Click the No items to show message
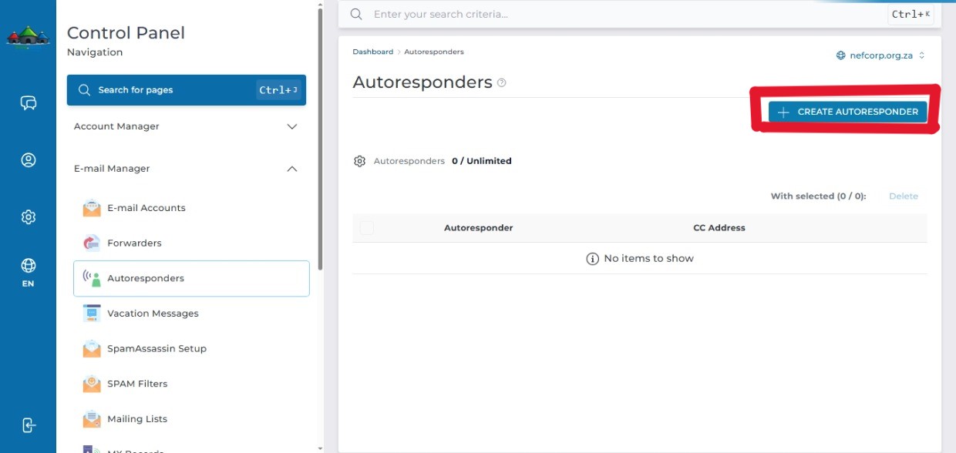Viewport: 956px width, 453px height. (640, 259)
